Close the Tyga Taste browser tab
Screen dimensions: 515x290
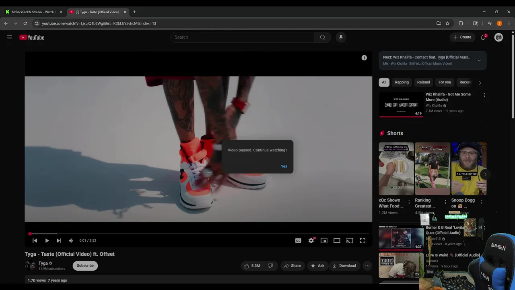pos(125,12)
